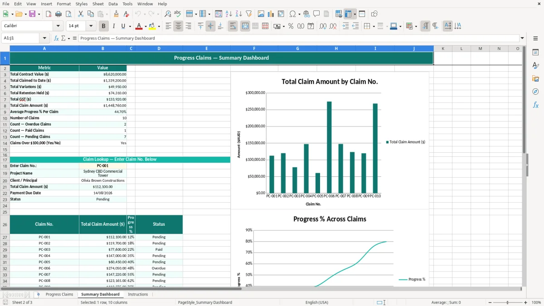Click the 100% zoom level

536,302
